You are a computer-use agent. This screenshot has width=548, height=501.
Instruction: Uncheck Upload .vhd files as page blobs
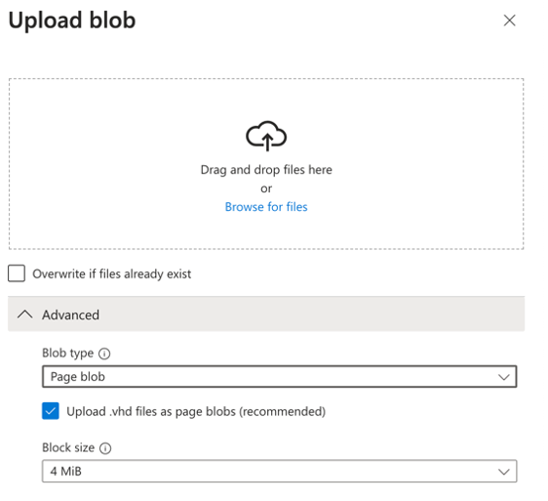51,411
